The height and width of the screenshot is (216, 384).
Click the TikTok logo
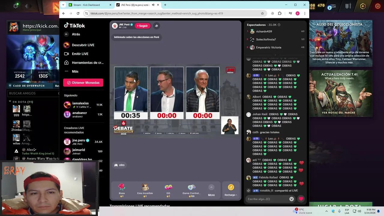tap(74, 25)
